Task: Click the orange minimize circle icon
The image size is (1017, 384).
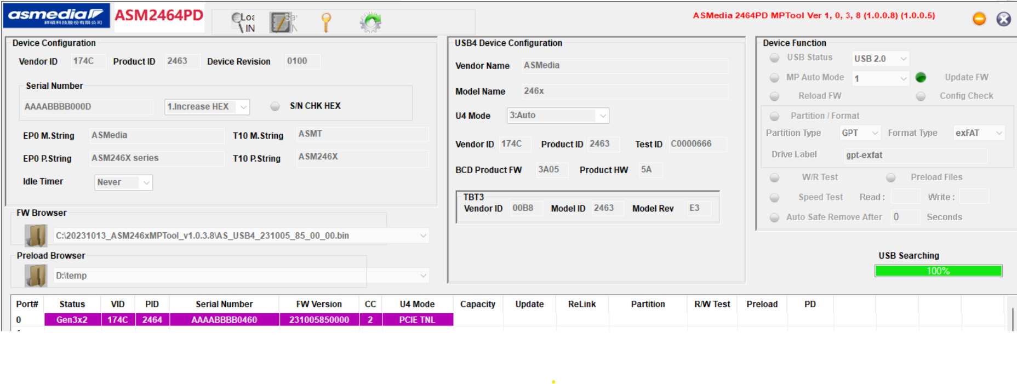Action: pyautogui.click(x=979, y=19)
